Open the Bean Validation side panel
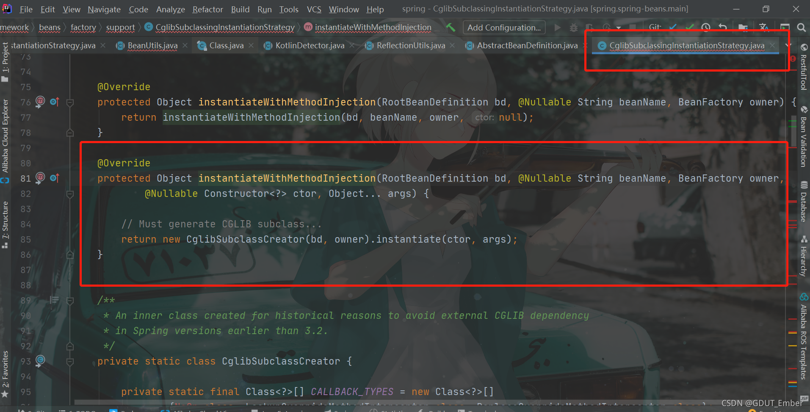Screen dimensions: 810x412 pyautogui.click(x=804, y=137)
